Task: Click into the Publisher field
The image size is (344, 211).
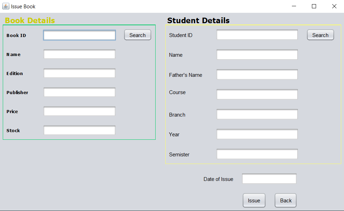Action: tap(79, 92)
